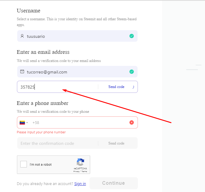Click the Venezuela flag icon
Screen dimensions: 205x192
click(x=22, y=122)
